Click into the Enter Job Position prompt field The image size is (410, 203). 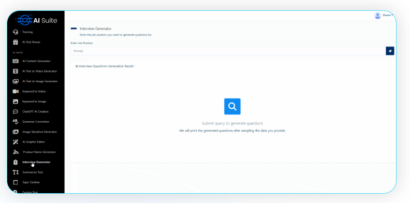point(228,51)
